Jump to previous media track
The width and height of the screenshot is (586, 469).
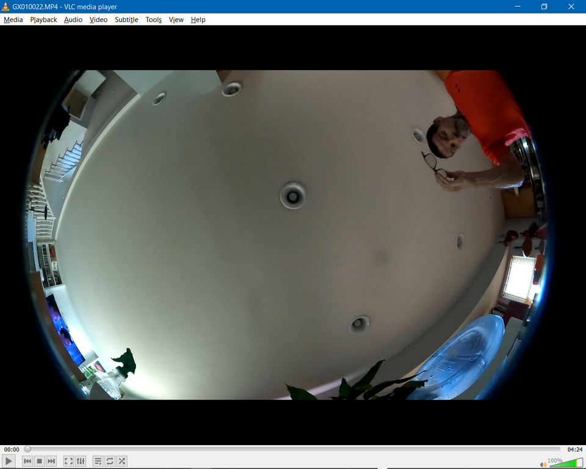[27, 461]
